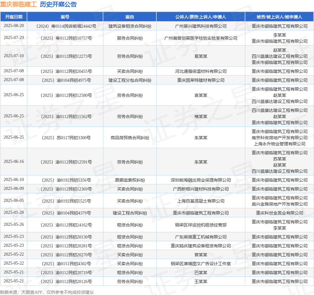Click plaintiff 铜梁区祥运挖机租赁经营部
Viewport: 314px width, 295px height.
[201, 225]
